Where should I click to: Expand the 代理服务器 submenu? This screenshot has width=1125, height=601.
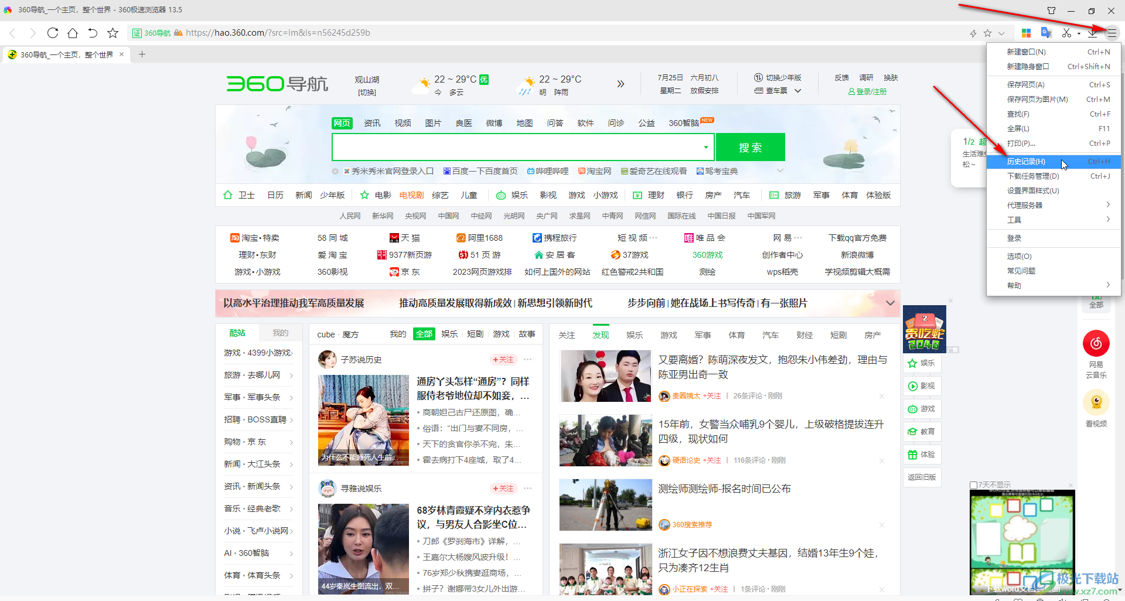tap(1054, 205)
